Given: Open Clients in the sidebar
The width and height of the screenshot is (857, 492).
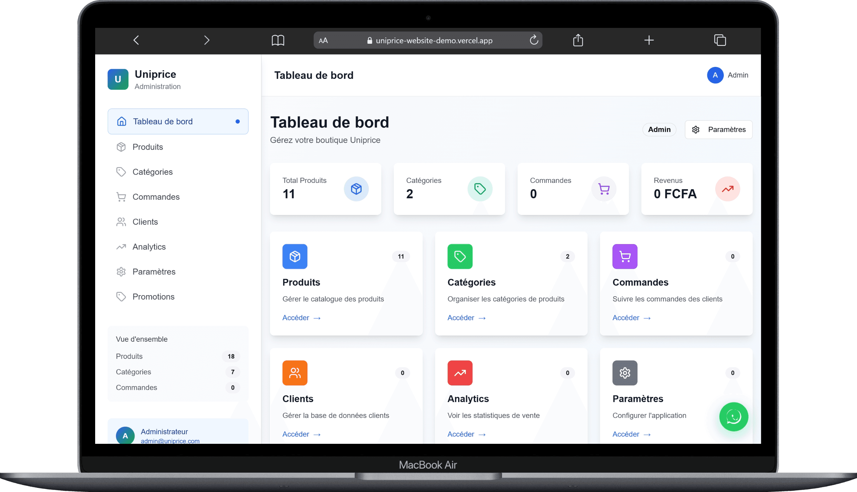Looking at the screenshot, I should click(x=178, y=222).
